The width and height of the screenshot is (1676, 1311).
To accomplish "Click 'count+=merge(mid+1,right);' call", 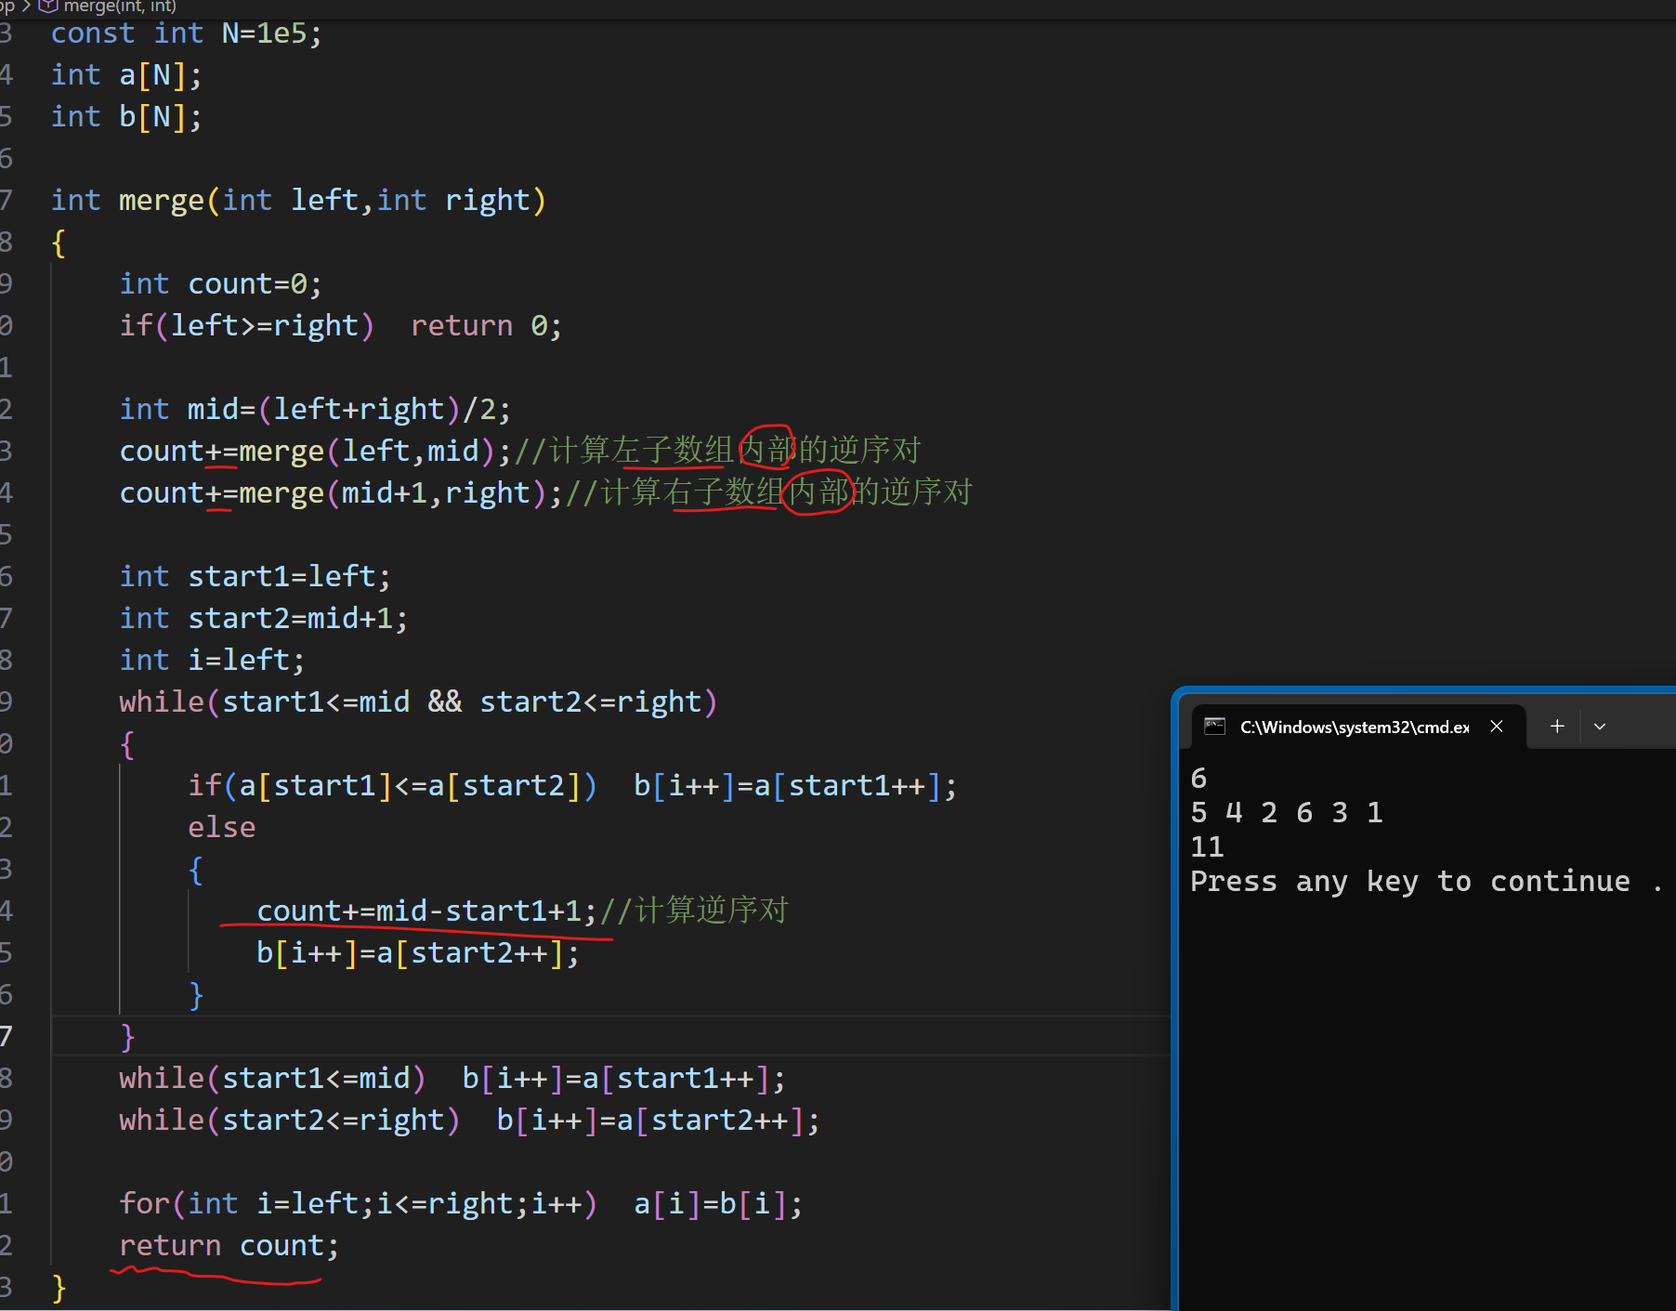I will (341, 493).
